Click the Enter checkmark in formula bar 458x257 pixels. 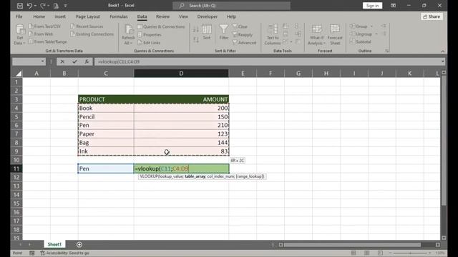coord(74,61)
